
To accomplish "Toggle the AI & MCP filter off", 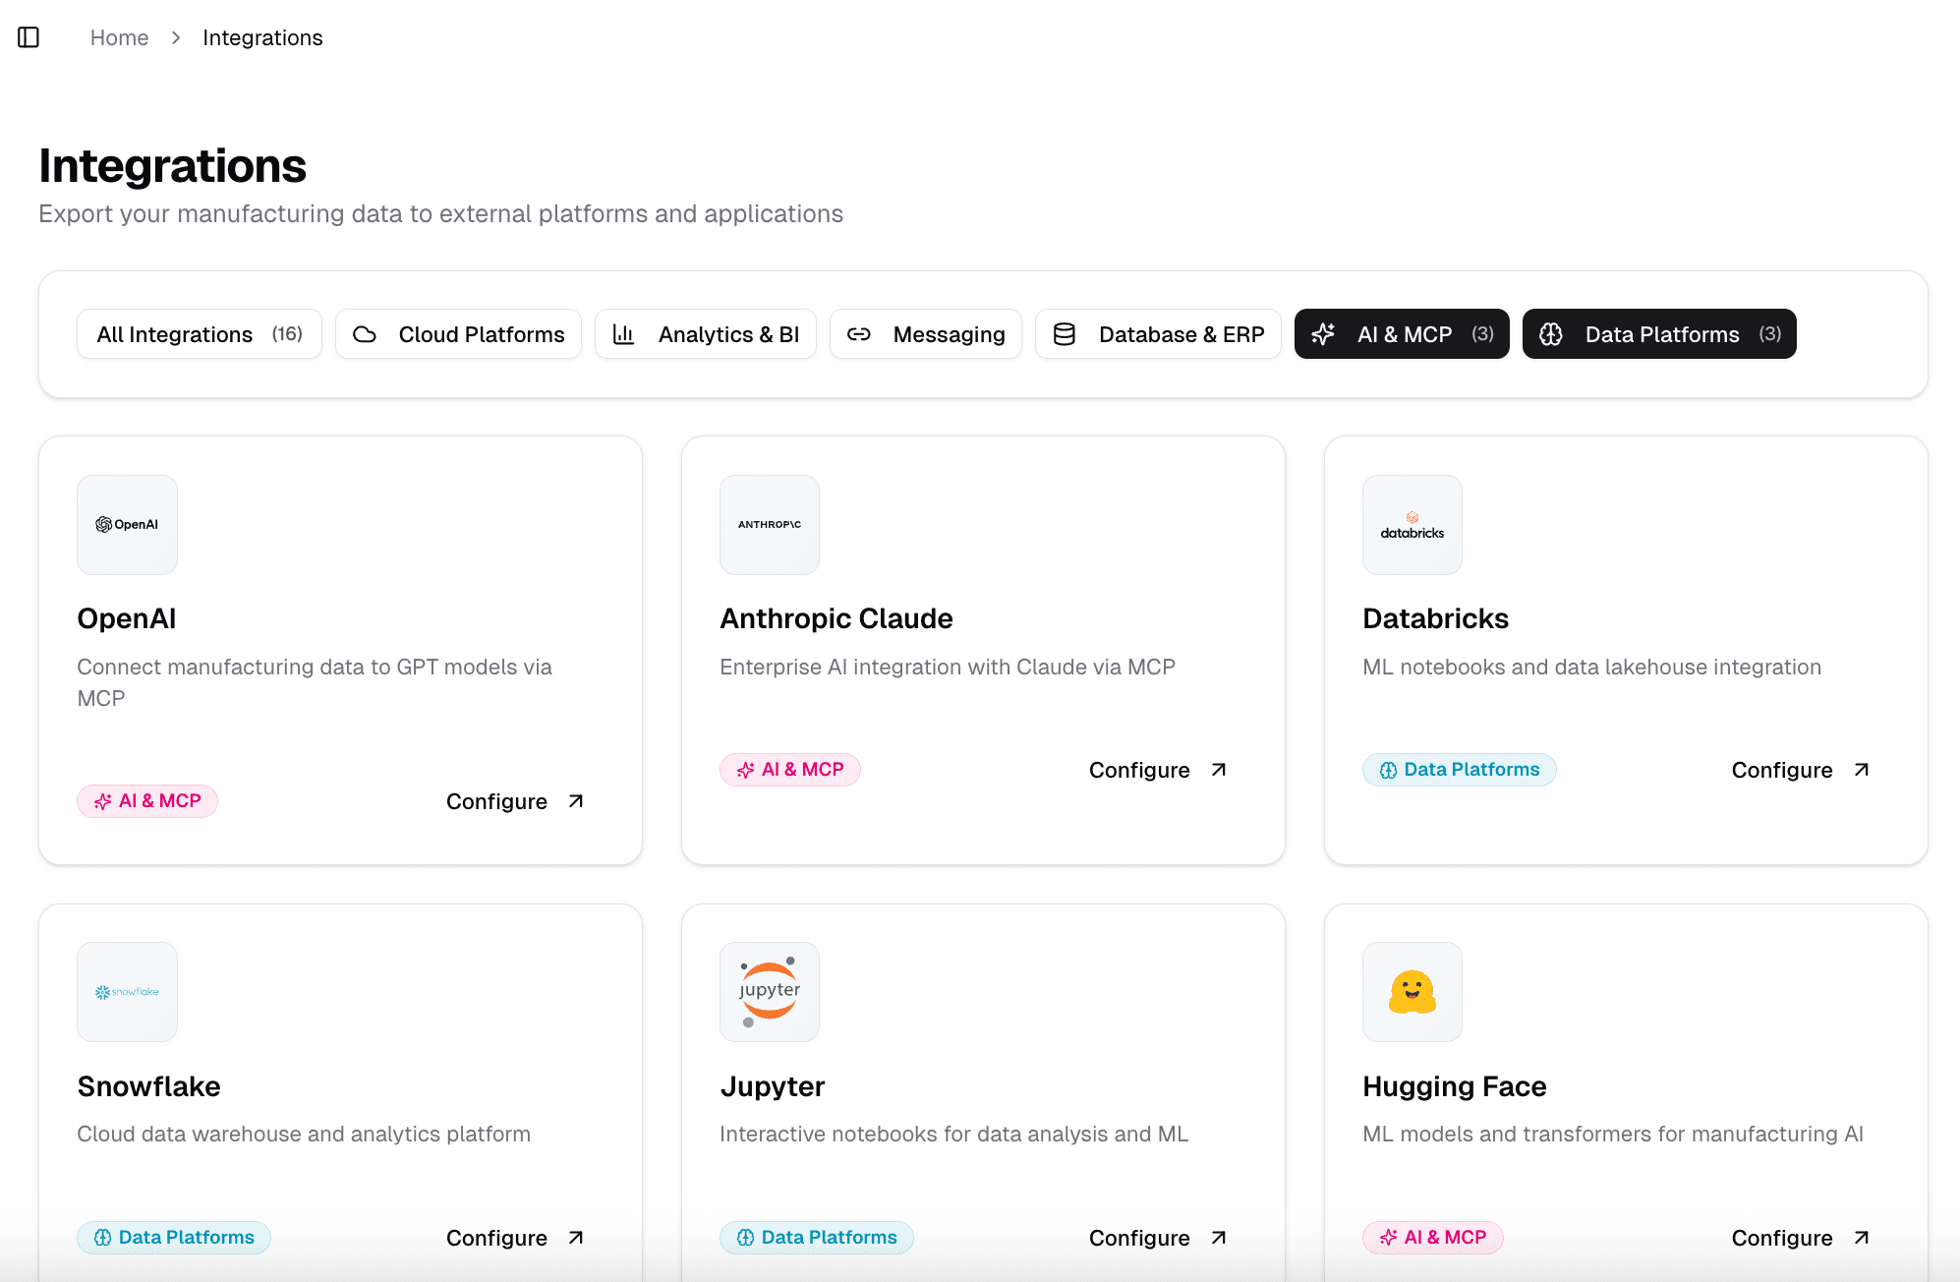I will [1401, 334].
